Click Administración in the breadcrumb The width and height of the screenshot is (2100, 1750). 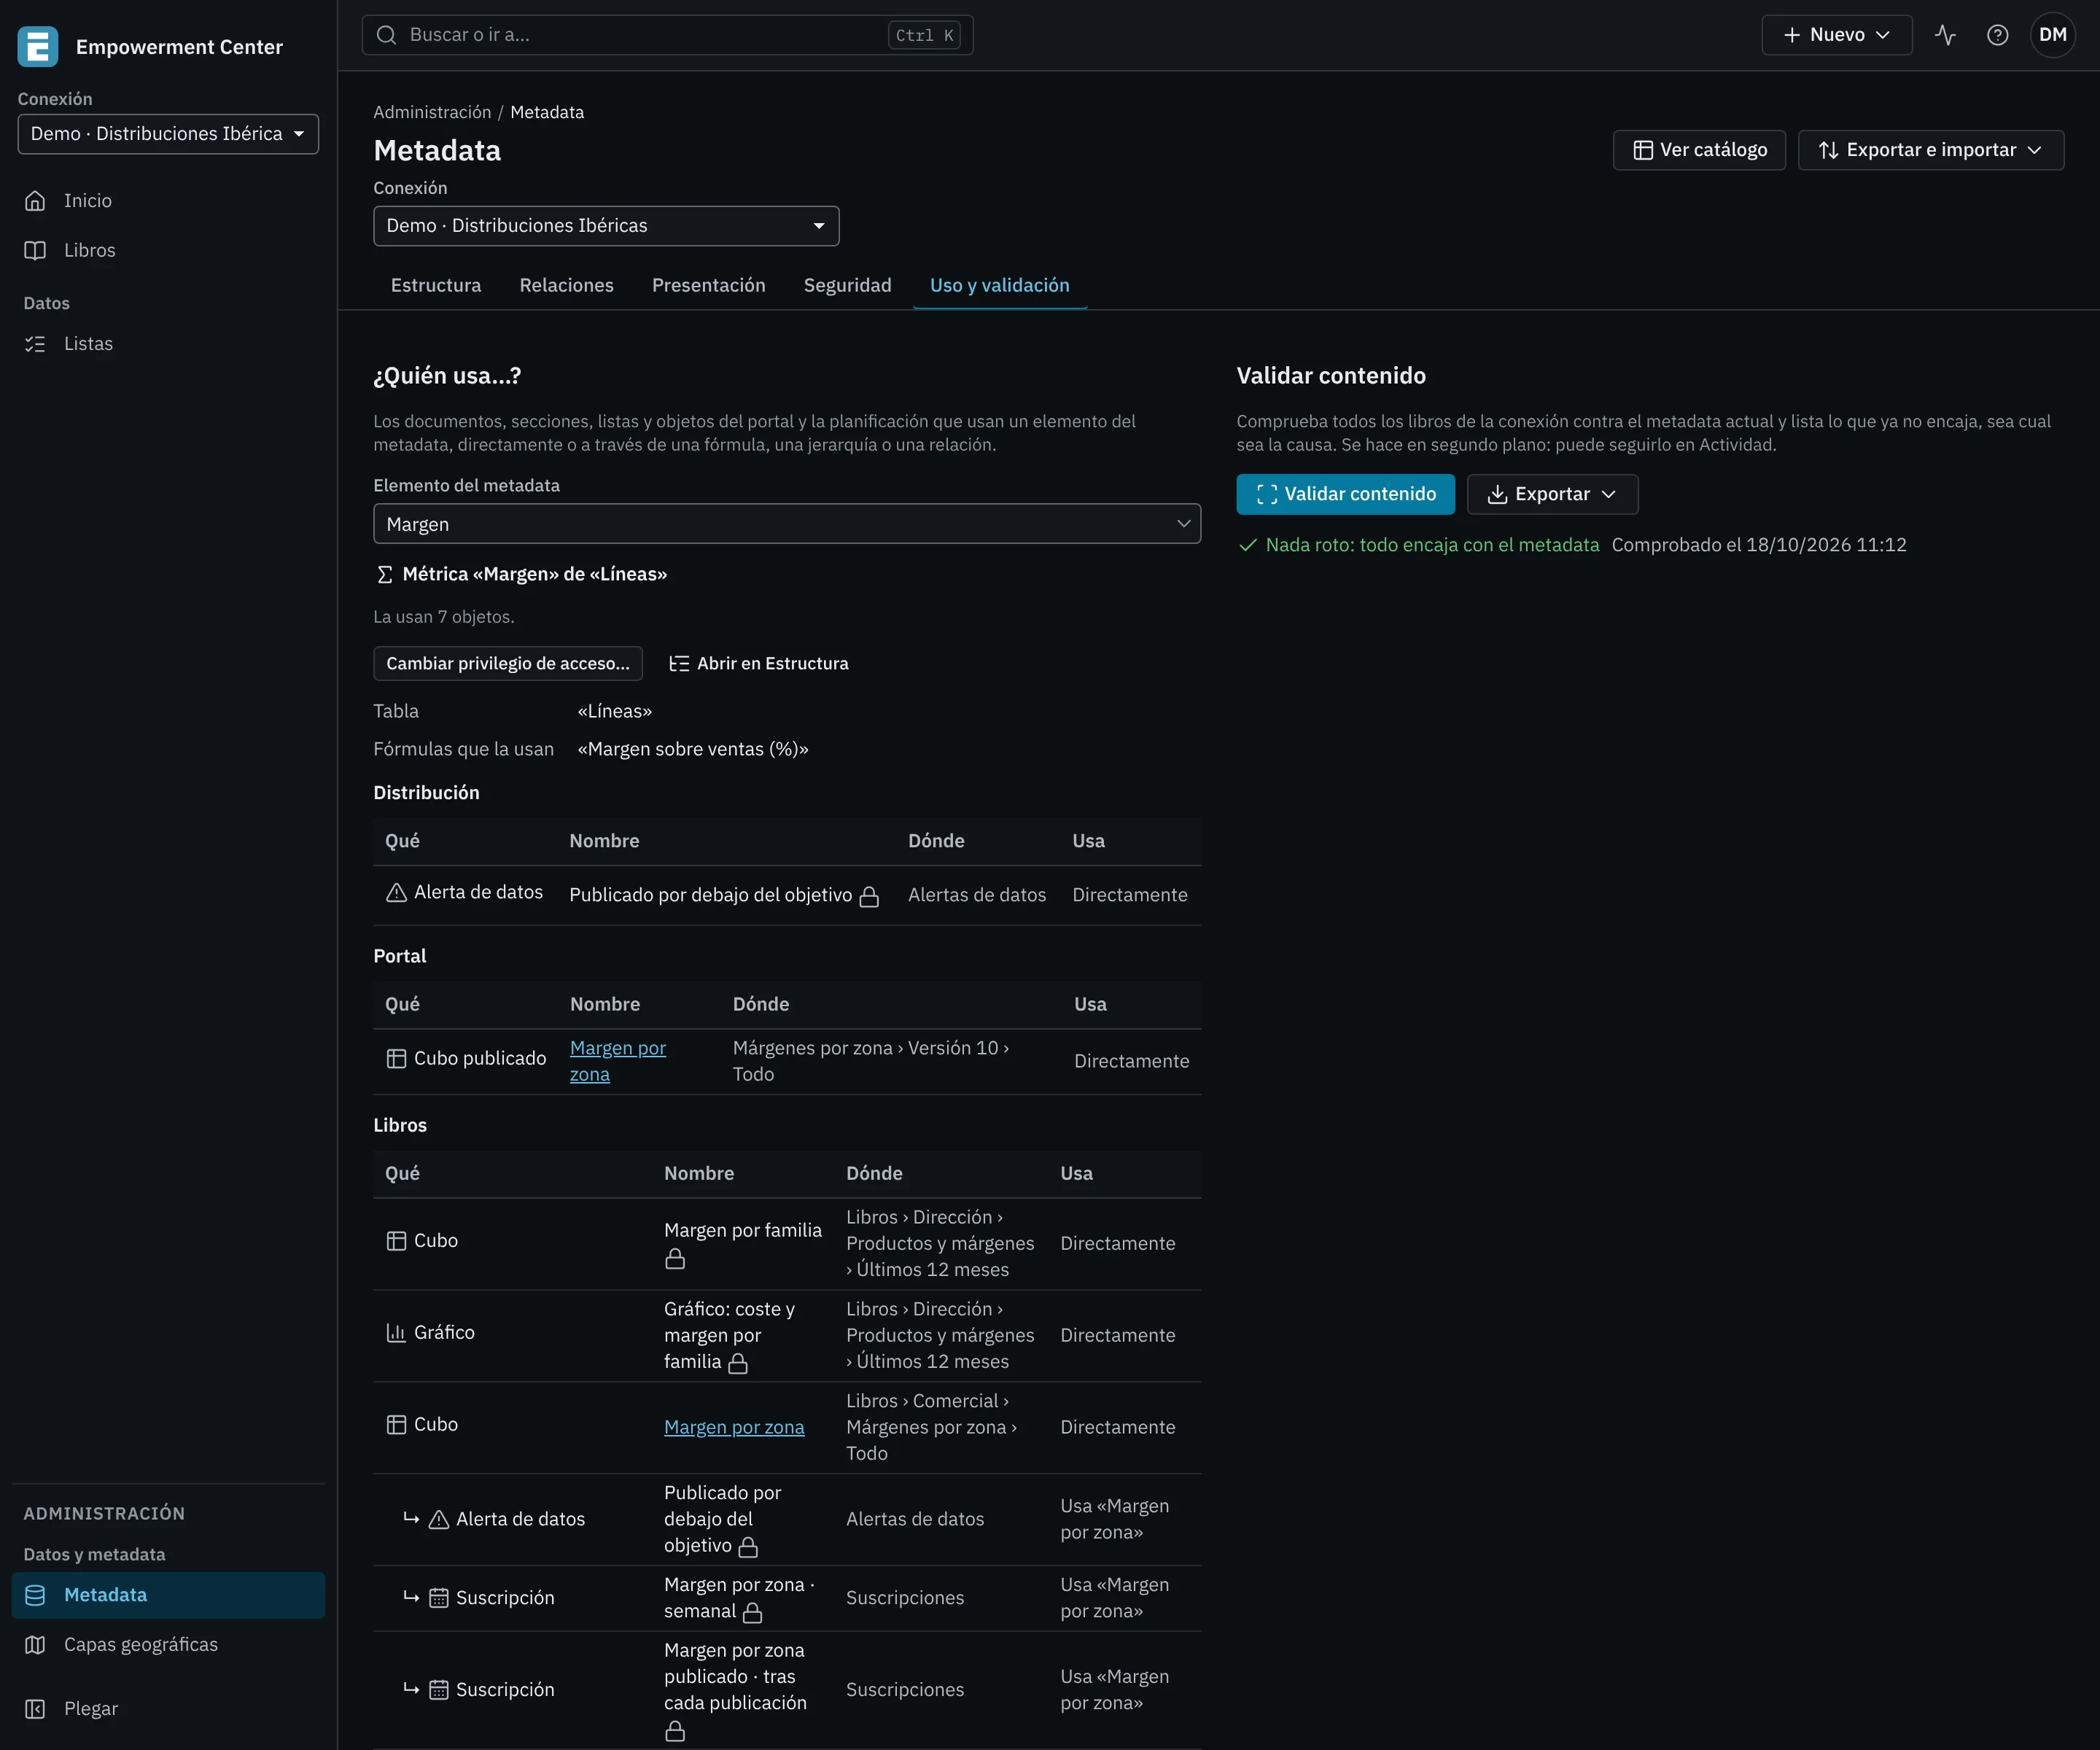pyautogui.click(x=432, y=112)
